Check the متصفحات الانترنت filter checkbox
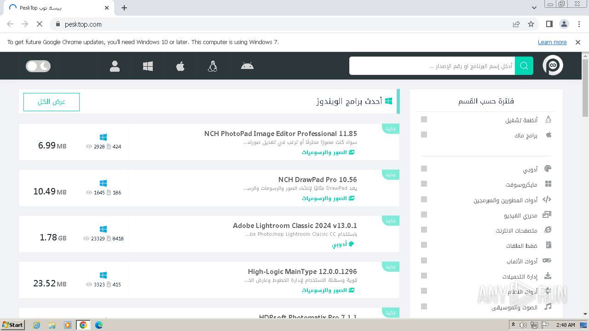Screen dimensions: 589x331 click(x=424, y=230)
